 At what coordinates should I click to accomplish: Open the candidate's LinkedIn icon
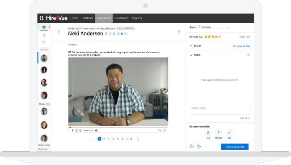pos(122,34)
